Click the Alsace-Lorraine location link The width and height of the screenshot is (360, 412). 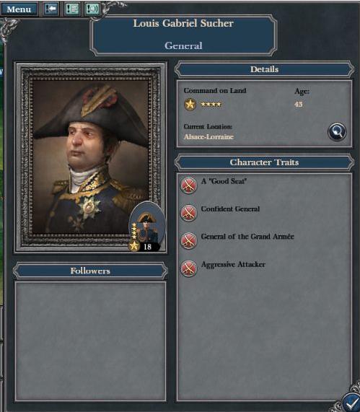[208, 137]
